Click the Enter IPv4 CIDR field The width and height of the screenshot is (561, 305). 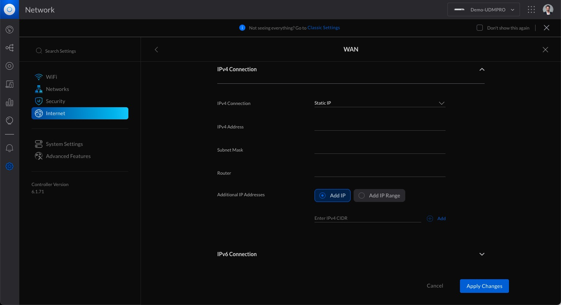[368, 218]
